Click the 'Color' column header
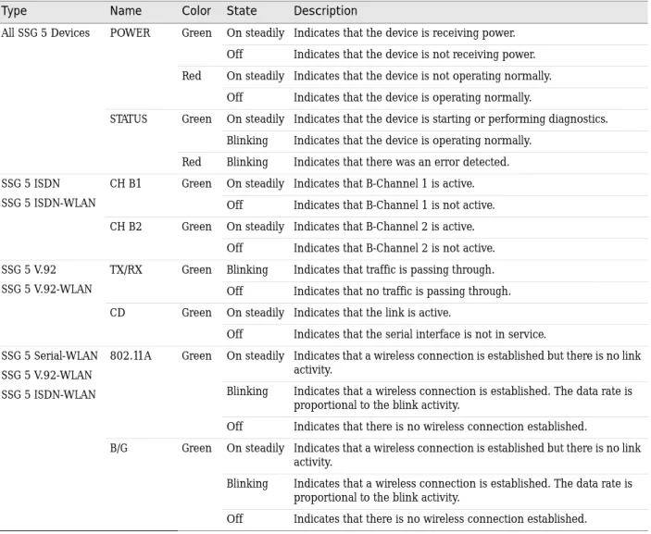651x534 pixels. [196, 11]
